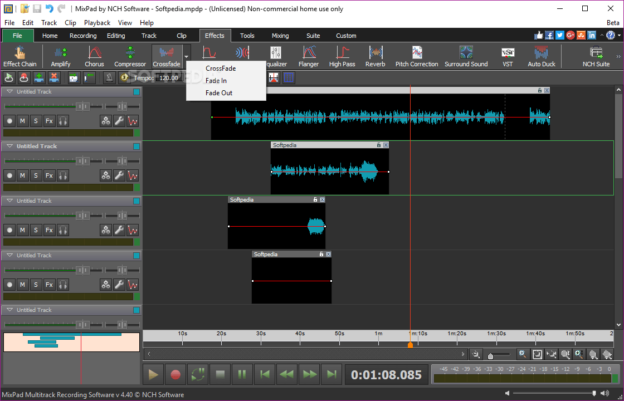Click the project overview thumbnail
The width and height of the screenshot is (624, 401).
pyautogui.click(x=72, y=342)
